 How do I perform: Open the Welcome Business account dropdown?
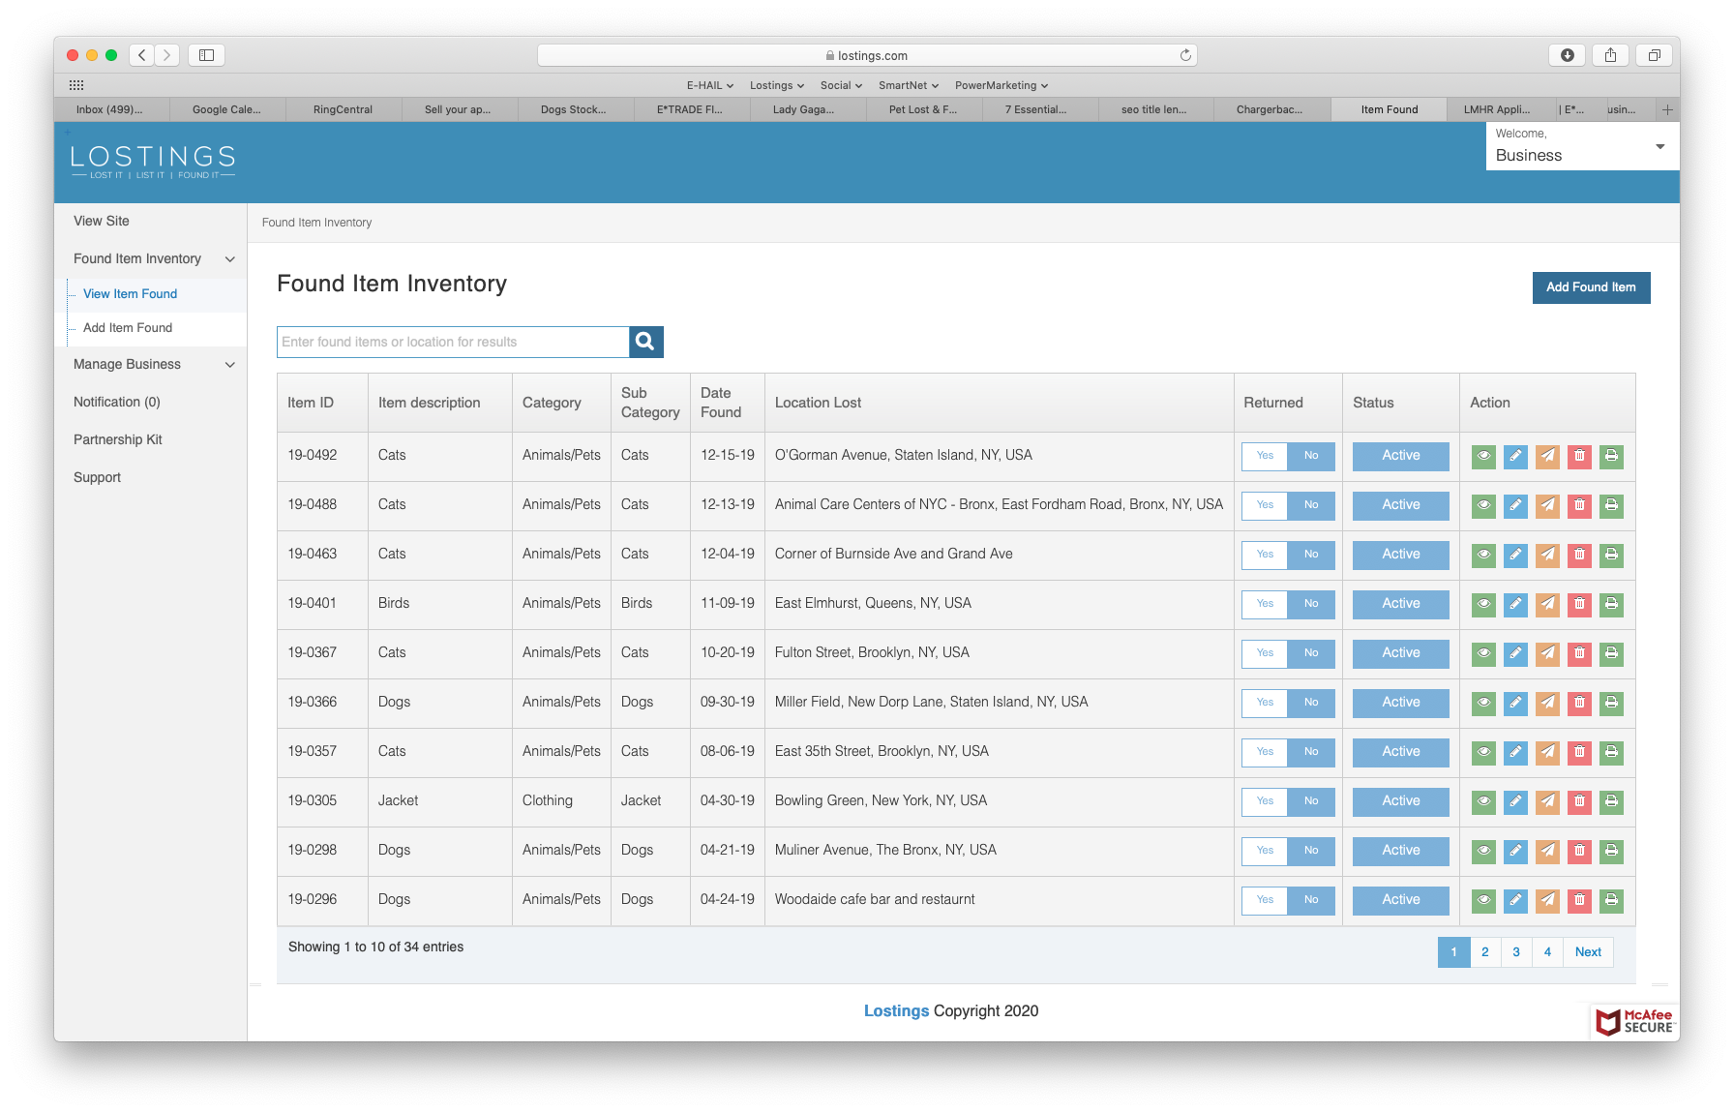(1582, 146)
